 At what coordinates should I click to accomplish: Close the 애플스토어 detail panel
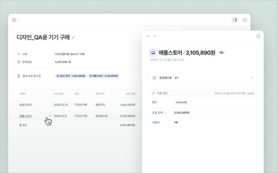[x=258, y=36]
